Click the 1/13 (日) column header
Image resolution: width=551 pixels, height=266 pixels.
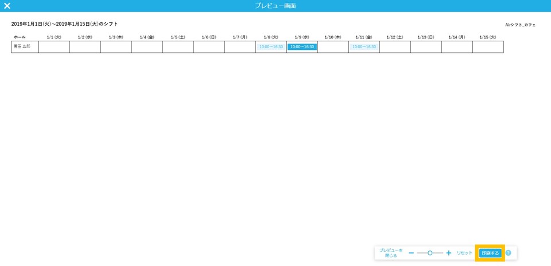426,37
